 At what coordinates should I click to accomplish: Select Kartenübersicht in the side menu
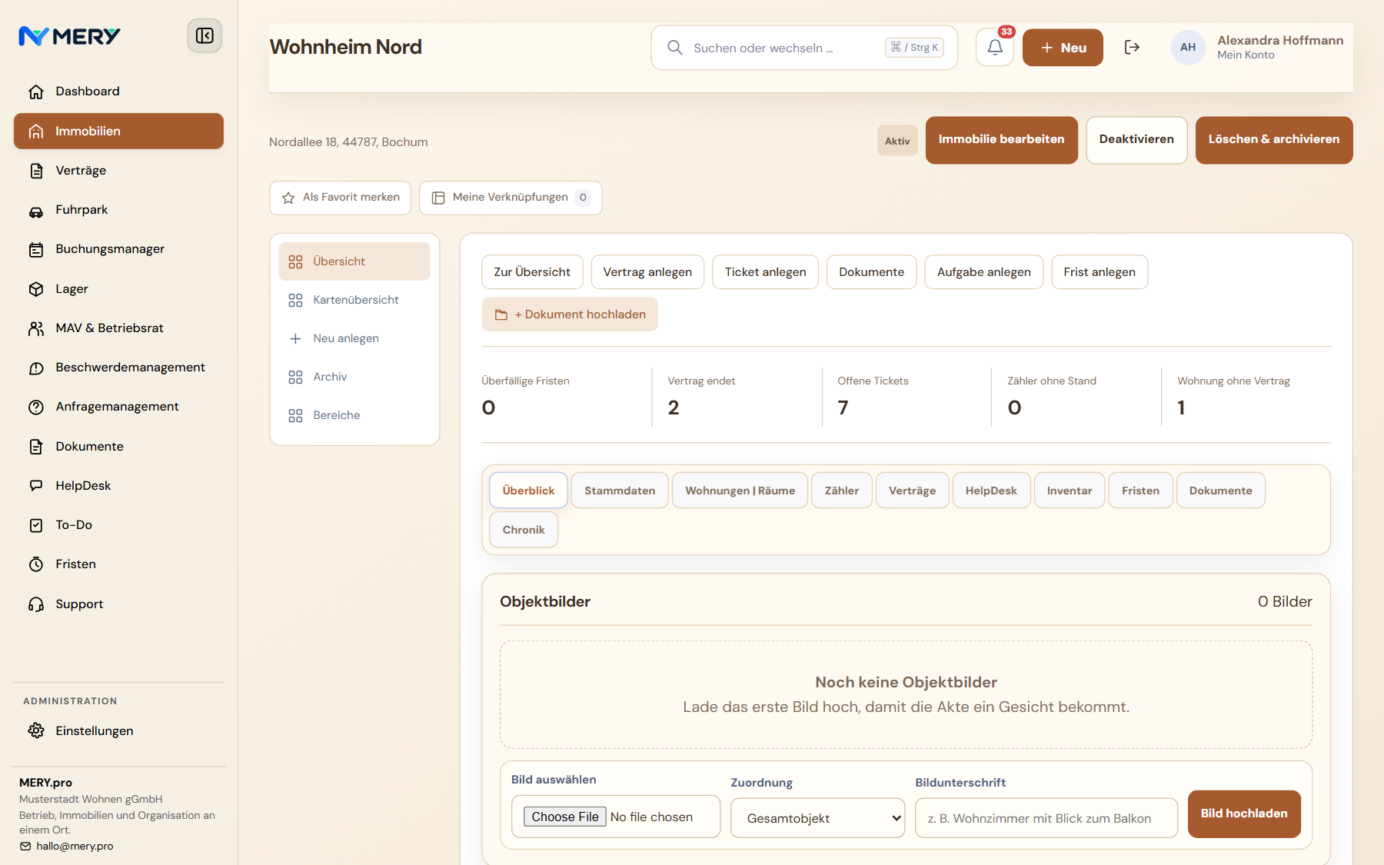pyautogui.click(x=354, y=300)
